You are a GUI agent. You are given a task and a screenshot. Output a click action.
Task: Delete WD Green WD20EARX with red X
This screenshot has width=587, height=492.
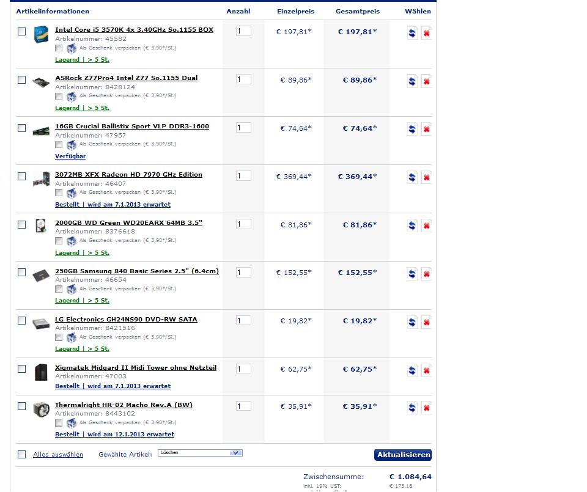pyautogui.click(x=426, y=226)
